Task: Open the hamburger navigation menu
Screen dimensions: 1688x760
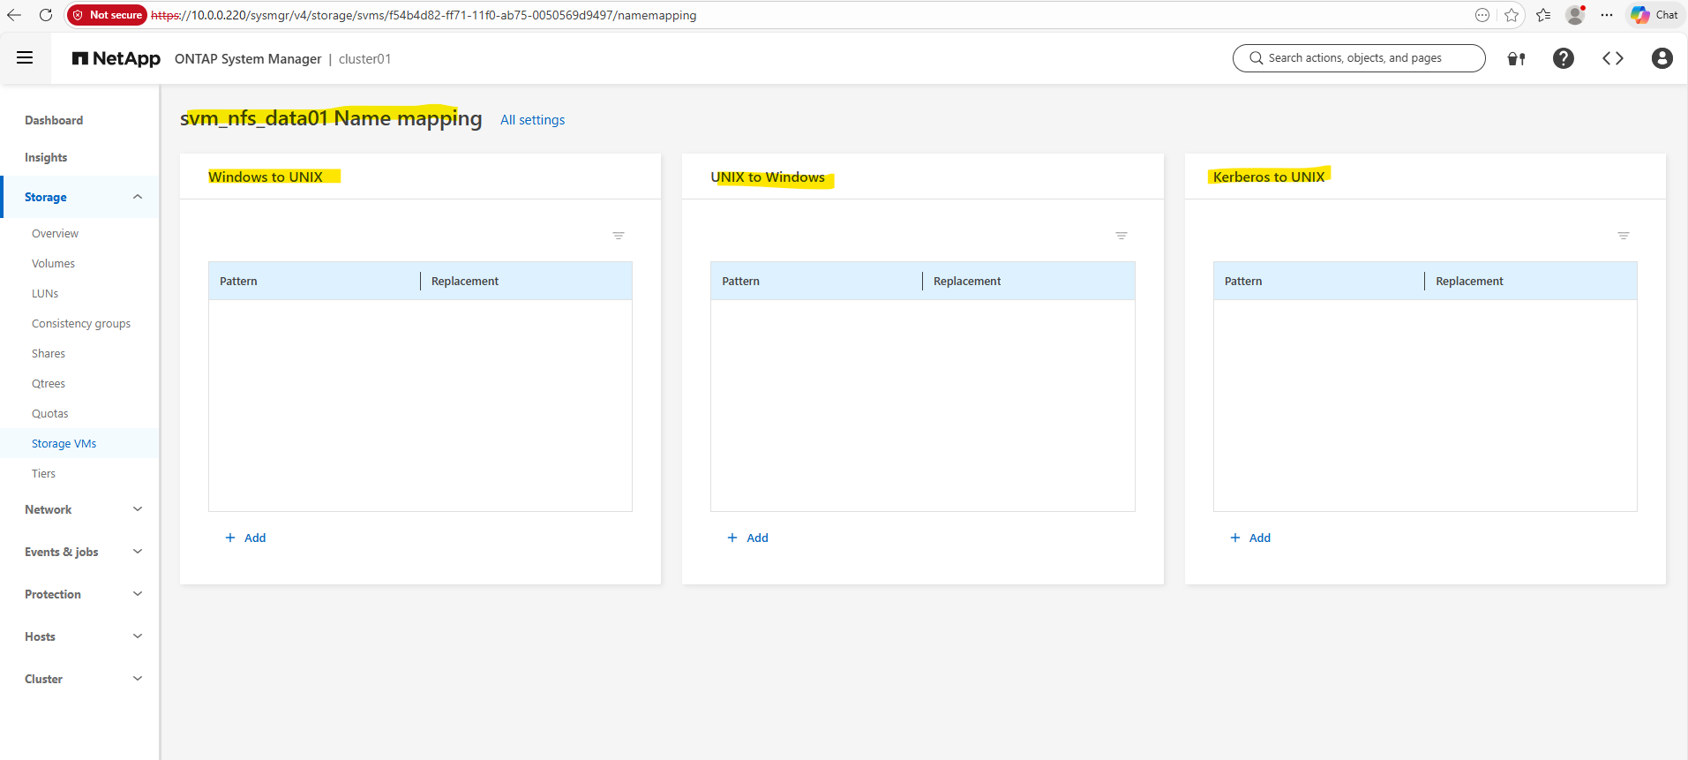Action: pyautogui.click(x=25, y=58)
